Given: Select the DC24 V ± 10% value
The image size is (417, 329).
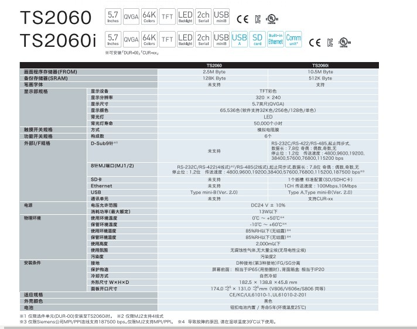Looking at the screenshot, I should [268, 205].
